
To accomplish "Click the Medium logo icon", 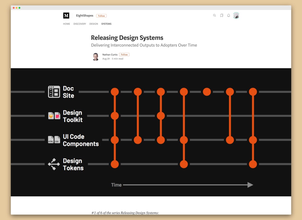I will [66, 16].
